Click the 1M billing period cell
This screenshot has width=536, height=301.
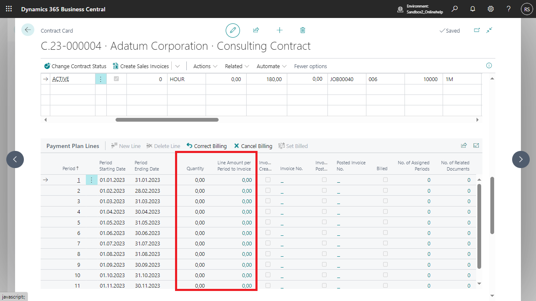pos(461,79)
